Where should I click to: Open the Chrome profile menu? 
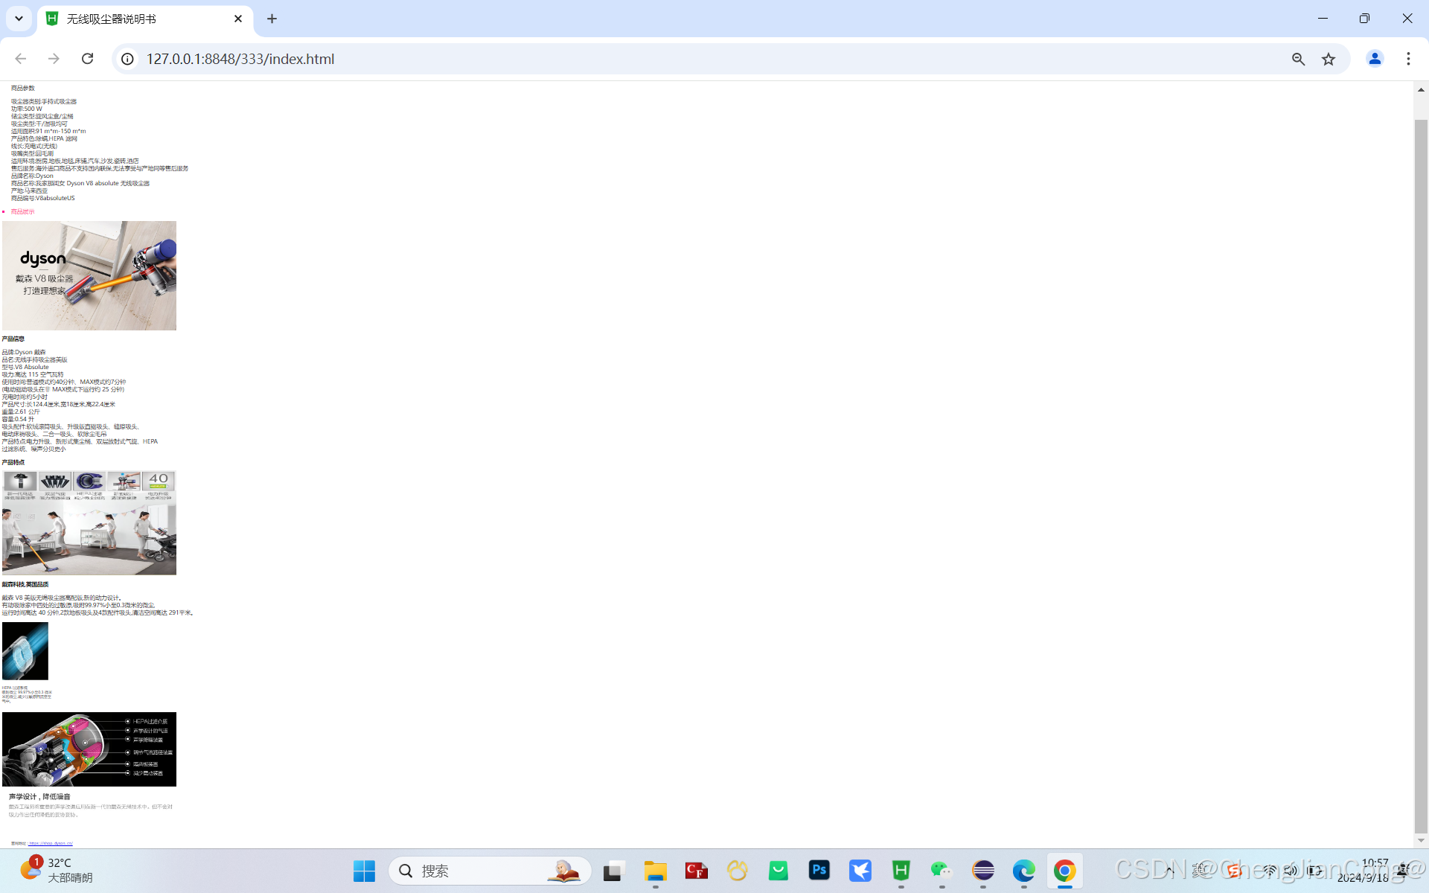(1375, 59)
